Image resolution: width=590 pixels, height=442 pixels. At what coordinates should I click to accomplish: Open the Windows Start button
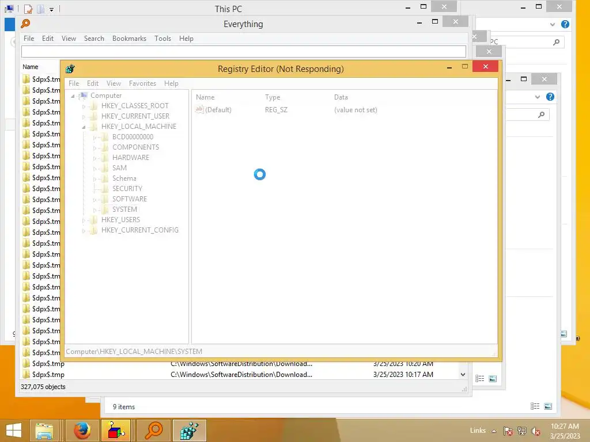[x=14, y=430]
